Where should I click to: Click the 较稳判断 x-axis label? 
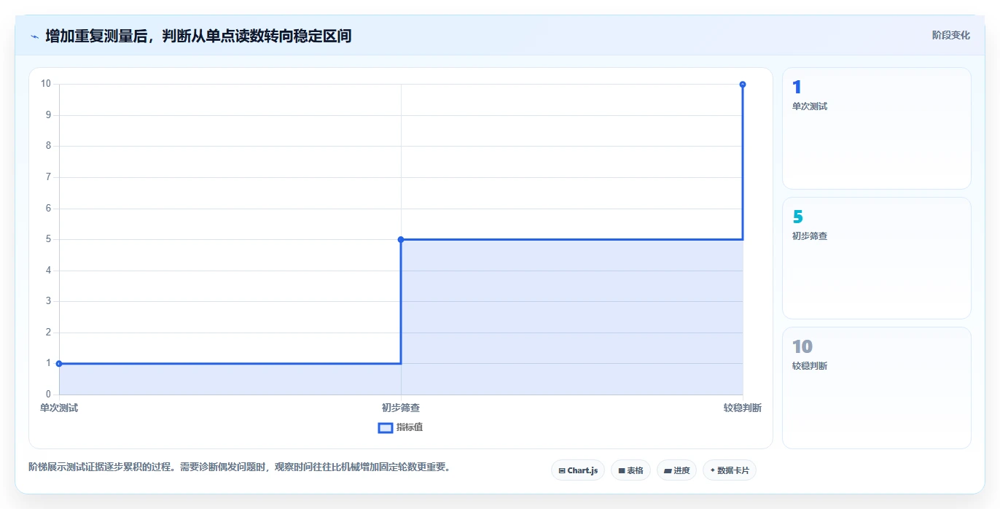(743, 408)
